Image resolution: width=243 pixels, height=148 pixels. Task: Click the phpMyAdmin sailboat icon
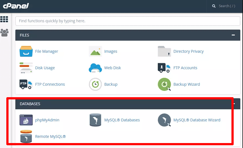(x=26, y=120)
